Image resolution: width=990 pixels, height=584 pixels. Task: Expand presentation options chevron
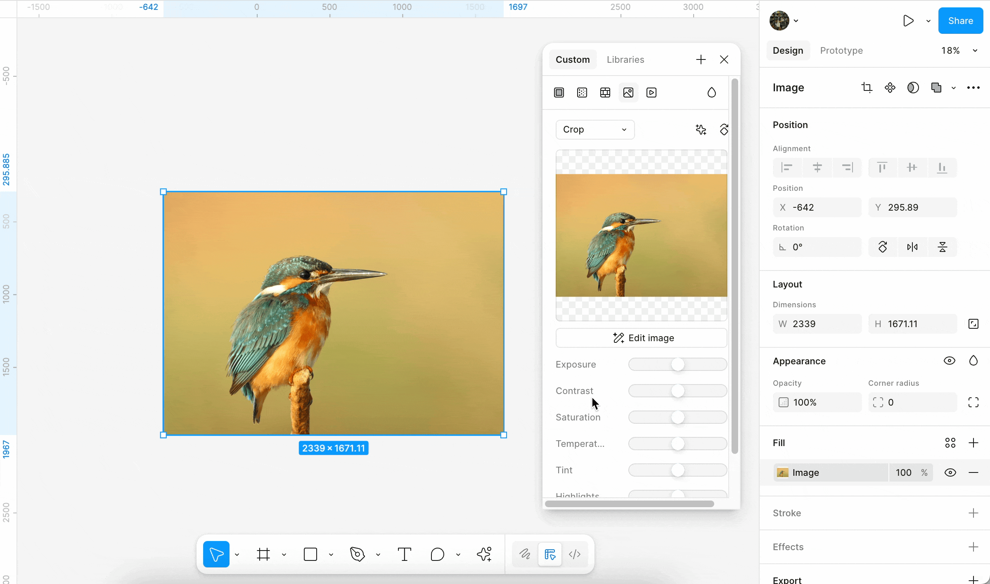pyautogui.click(x=928, y=21)
